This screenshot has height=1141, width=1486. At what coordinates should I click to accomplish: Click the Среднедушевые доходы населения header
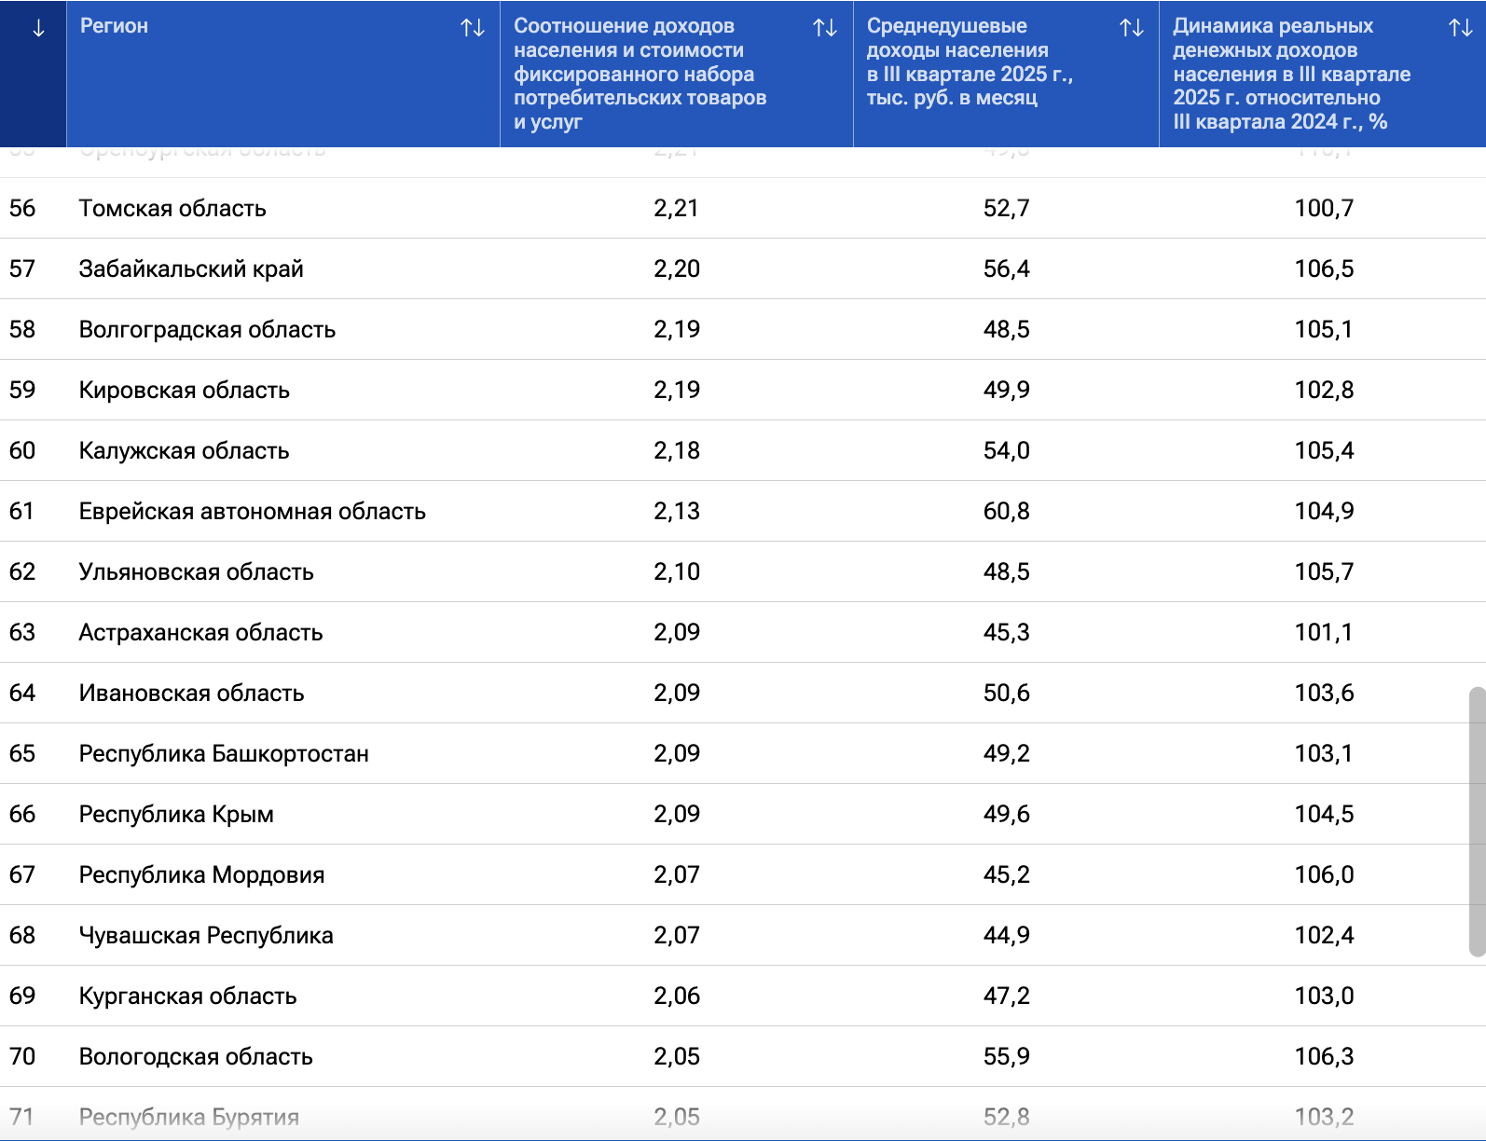coord(970,62)
